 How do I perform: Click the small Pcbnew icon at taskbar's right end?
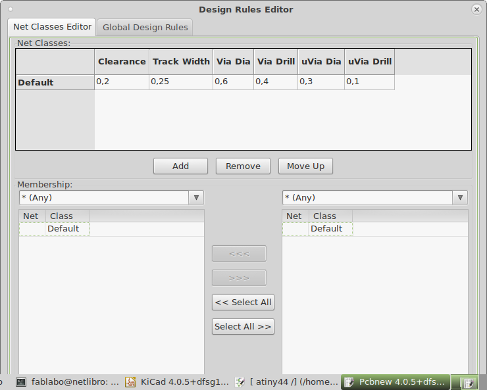[x=469, y=383]
